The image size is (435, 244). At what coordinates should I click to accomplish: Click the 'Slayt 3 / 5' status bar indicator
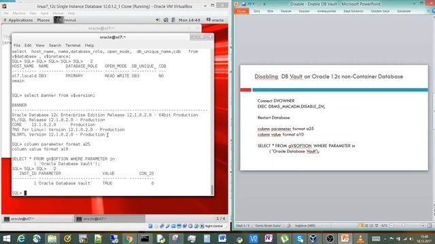tap(243, 226)
